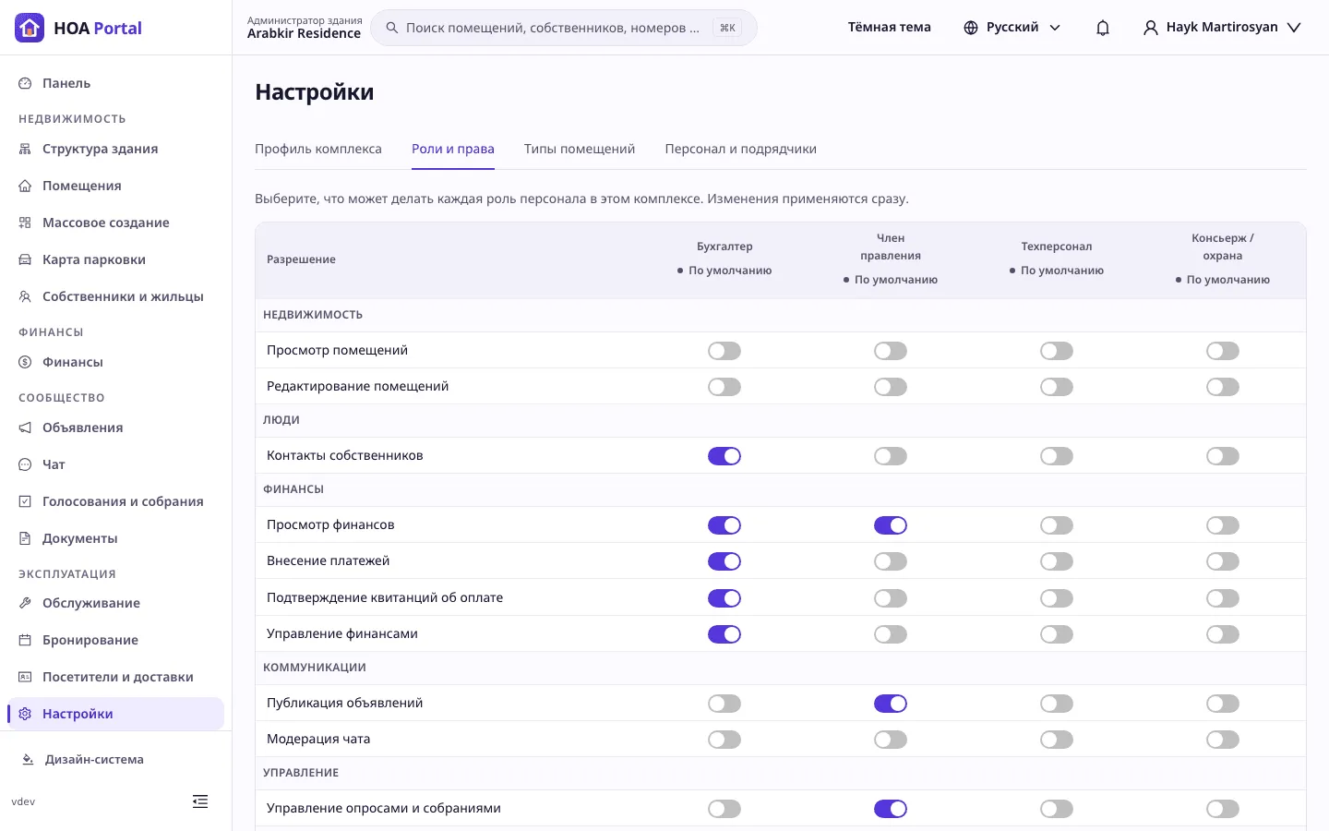Go to Персонал и подрядчики tab
This screenshot has height=831, width=1329.
point(741,149)
